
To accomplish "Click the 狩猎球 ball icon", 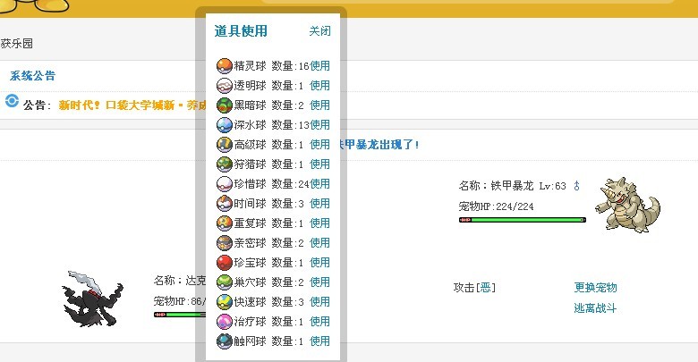I will coord(225,164).
